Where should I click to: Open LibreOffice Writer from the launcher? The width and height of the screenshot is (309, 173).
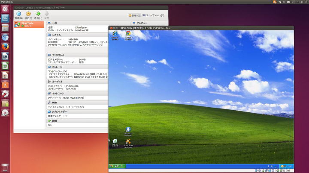(5, 56)
